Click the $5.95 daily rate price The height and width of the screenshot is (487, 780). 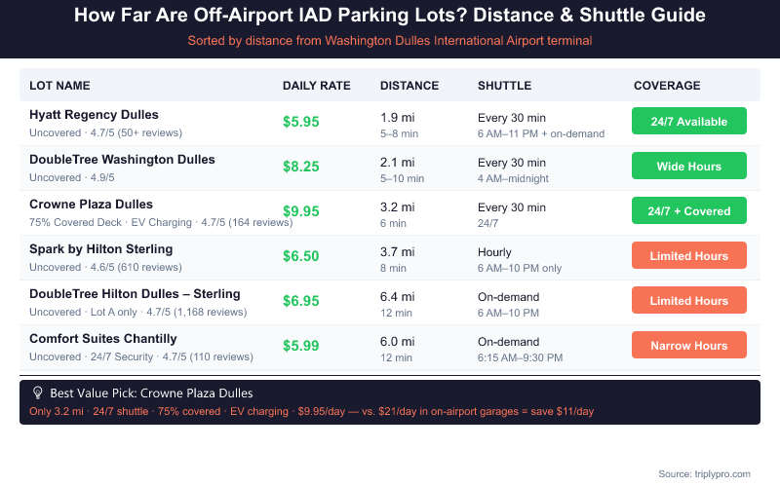tap(301, 122)
